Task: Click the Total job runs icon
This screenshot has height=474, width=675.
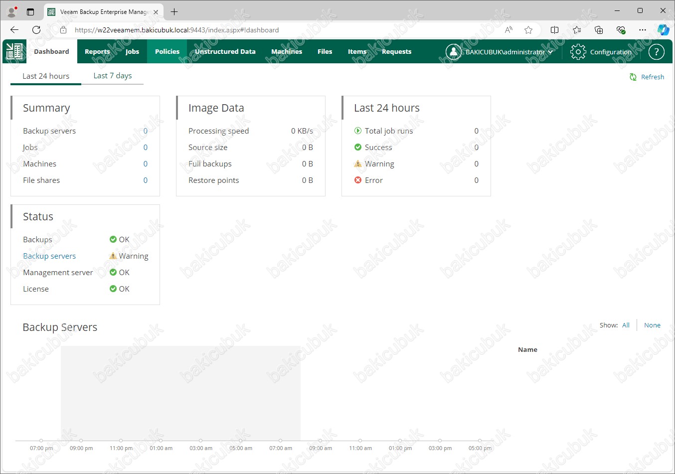Action: click(x=357, y=131)
